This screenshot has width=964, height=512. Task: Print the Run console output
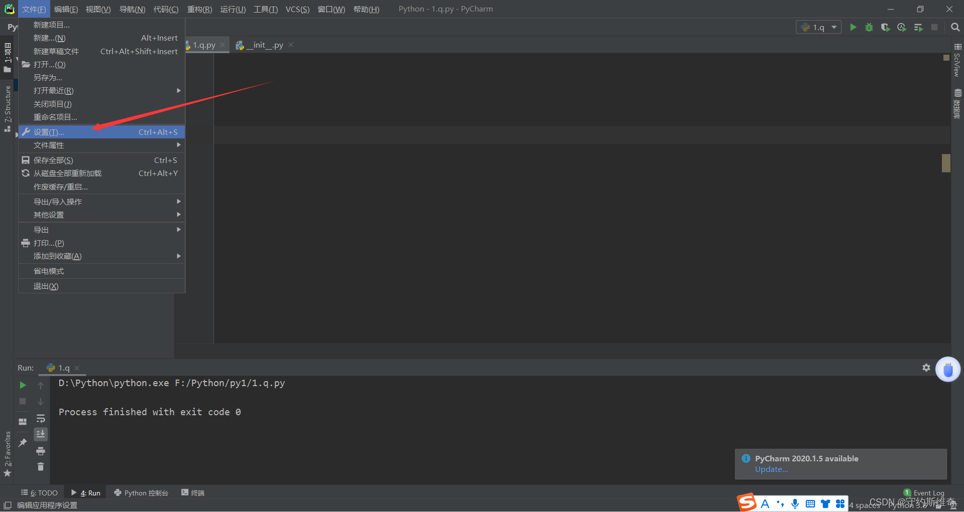[41, 451]
